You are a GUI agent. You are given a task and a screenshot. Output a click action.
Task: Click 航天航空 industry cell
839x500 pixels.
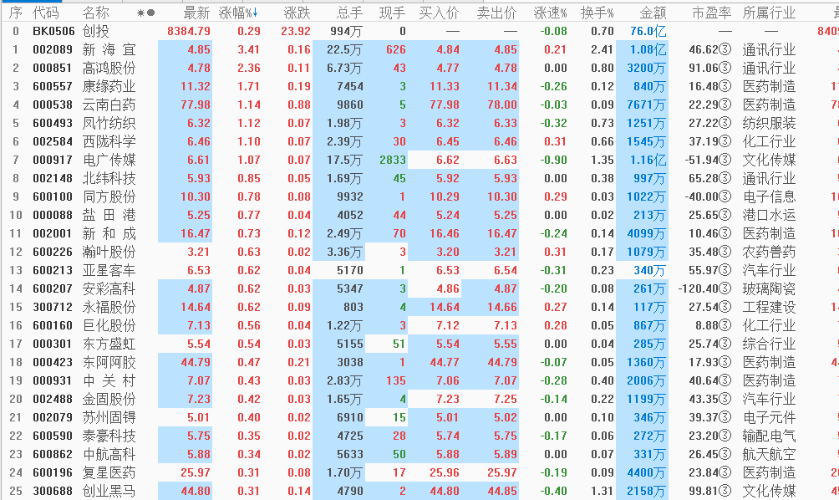pyautogui.click(x=770, y=454)
